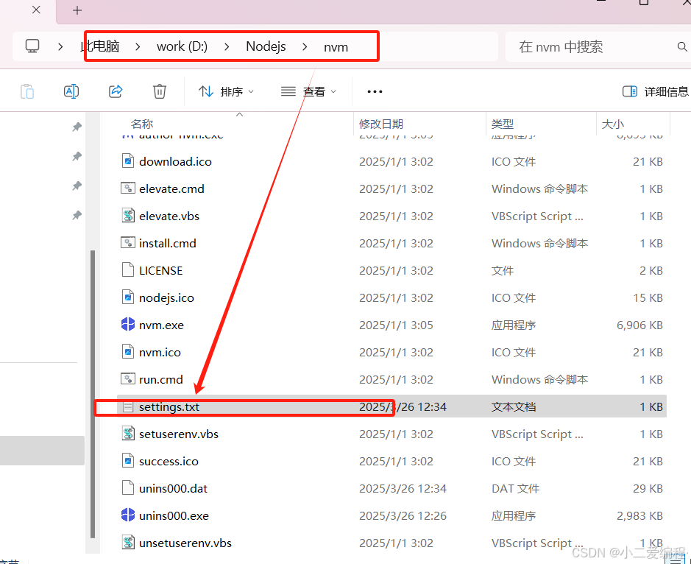Click the unins000.dat file icon
The width and height of the screenshot is (691, 564).
[x=128, y=488]
